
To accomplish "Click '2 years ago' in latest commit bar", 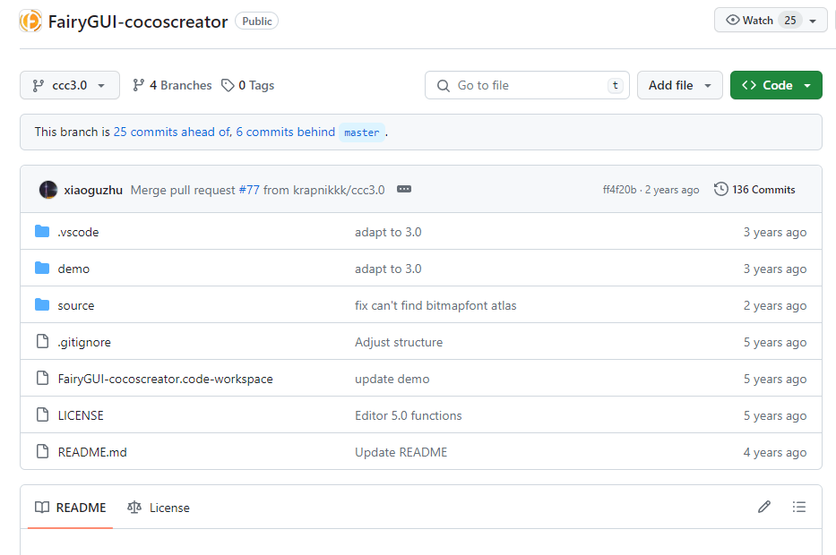I will (672, 190).
